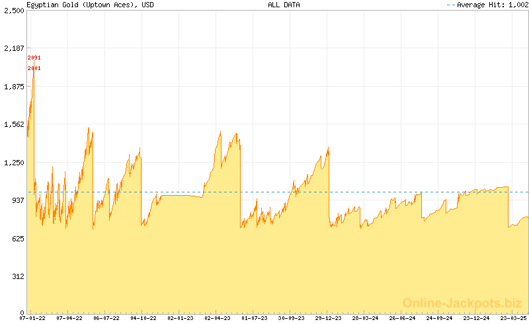
Task: Click the 2091 peak value label
Action: (x=34, y=58)
